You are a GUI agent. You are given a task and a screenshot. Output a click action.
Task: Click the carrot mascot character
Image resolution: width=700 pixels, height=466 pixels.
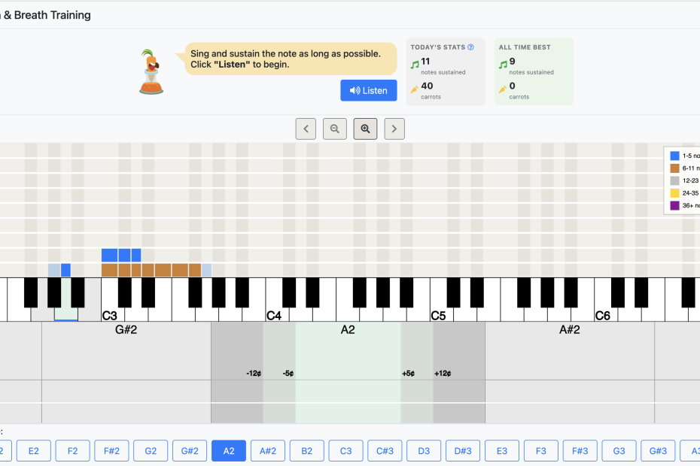pyautogui.click(x=151, y=72)
